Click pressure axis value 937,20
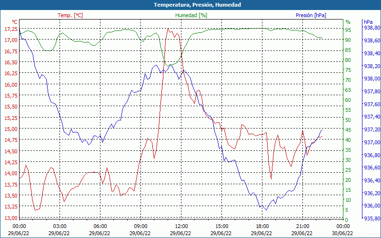The height and width of the screenshot is (238, 381). pos(372,129)
